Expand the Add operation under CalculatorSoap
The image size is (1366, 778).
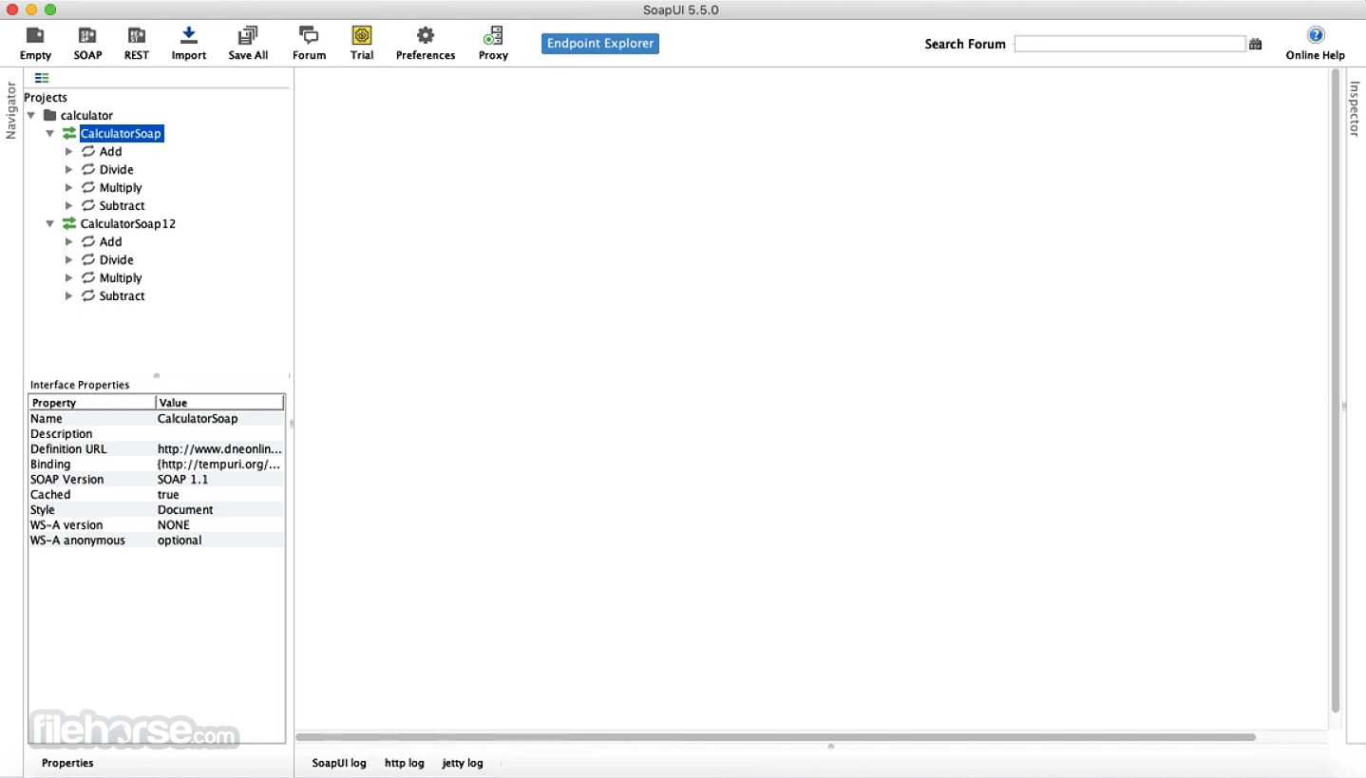68,152
